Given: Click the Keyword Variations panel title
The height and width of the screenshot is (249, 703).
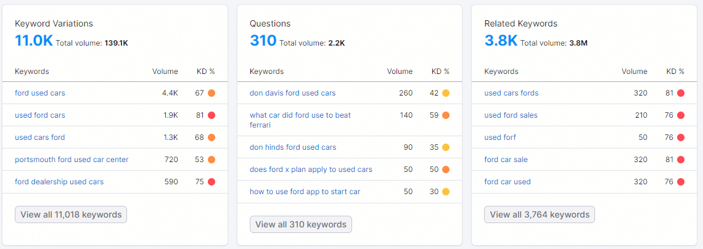Looking at the screenshot, I should click(54, 24).
